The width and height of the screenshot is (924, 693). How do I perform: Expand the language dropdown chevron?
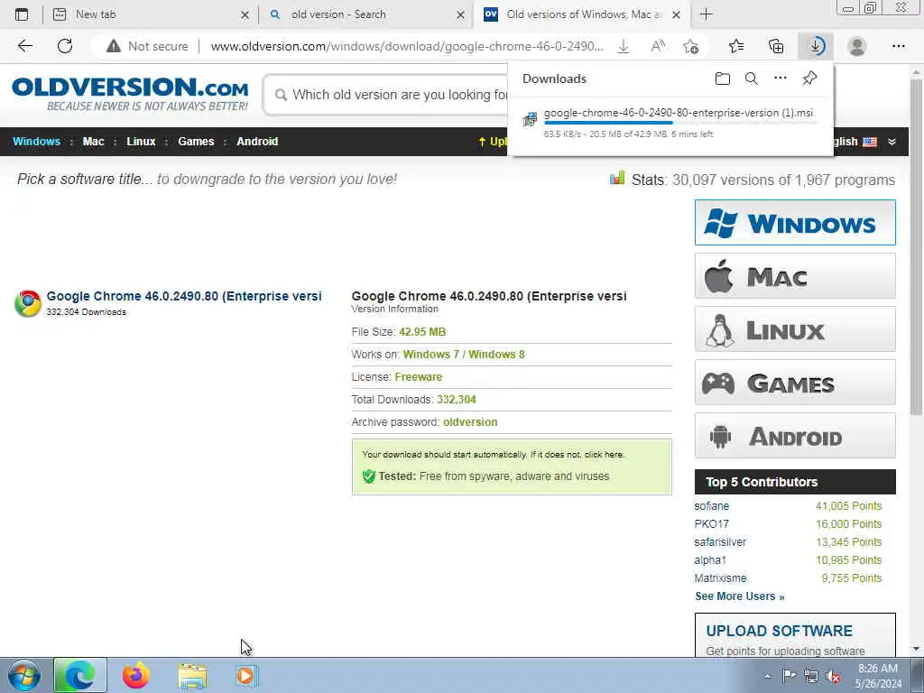coord(892,142)
